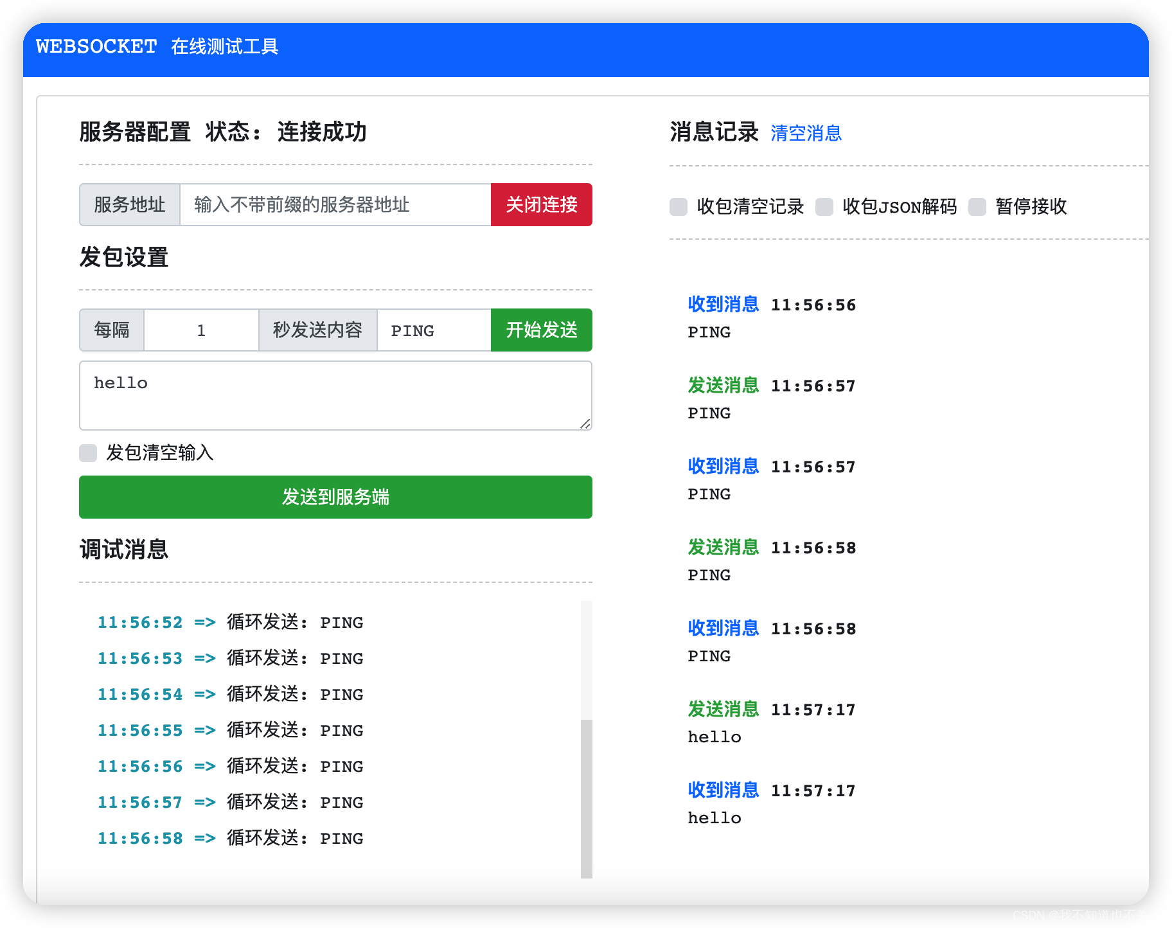Viewport: 1172px width, 928px height.
Task: Click the 发送消息 label at 11:57:17
Action: tap(722, 709)
